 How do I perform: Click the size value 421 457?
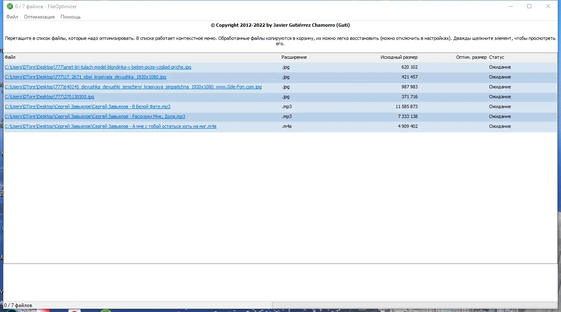pos(410,77)
